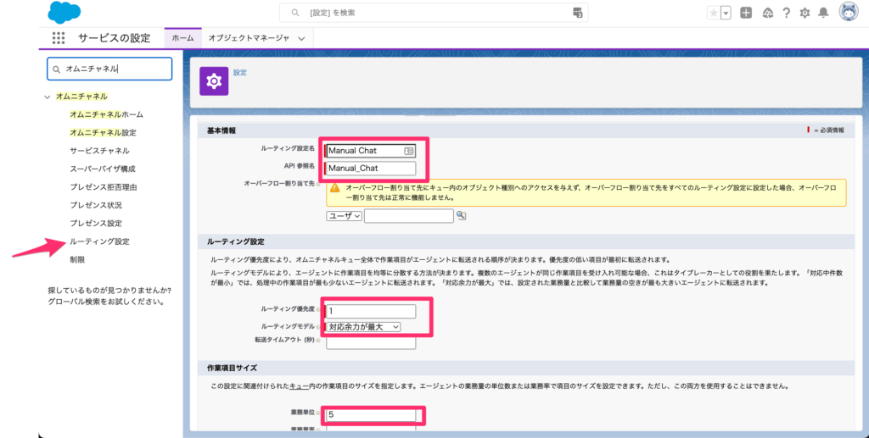Open the Global Actions plus icon
The height and width of the screenshot is (438, 869).
coord(746,13)
